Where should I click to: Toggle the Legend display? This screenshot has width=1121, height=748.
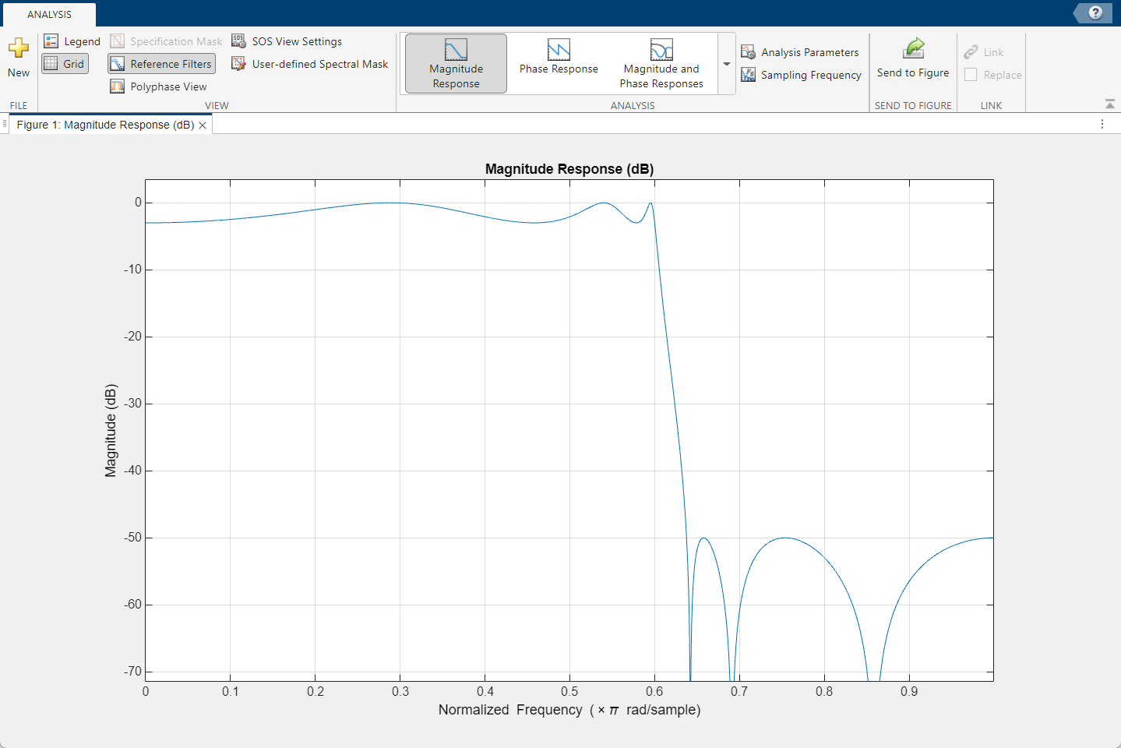pos(71,41)
